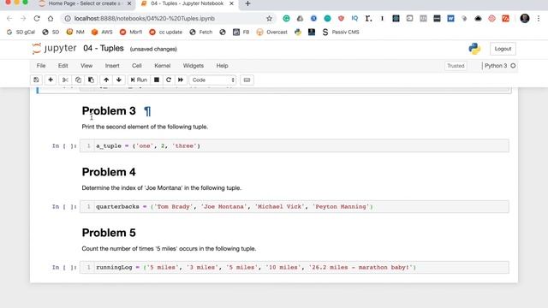This screenshot has width=548, height=308.
Task: Open the FB bookmark
Action: 241,33
